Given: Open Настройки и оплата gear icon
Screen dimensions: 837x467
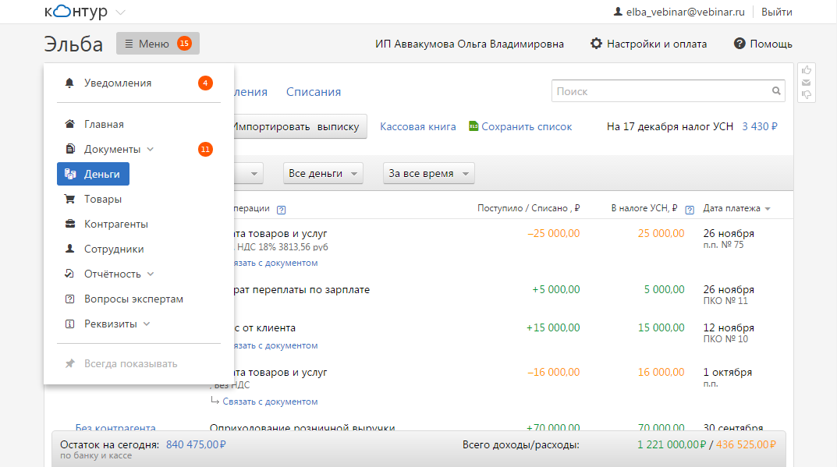Looking at the screenshot, I should pos(596,44).
